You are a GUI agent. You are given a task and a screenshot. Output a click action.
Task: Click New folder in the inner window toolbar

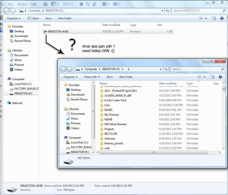click(126, 77)
